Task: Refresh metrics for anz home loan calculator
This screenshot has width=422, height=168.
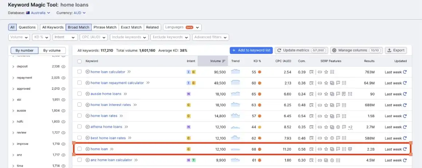Action: tap(405, 160)
